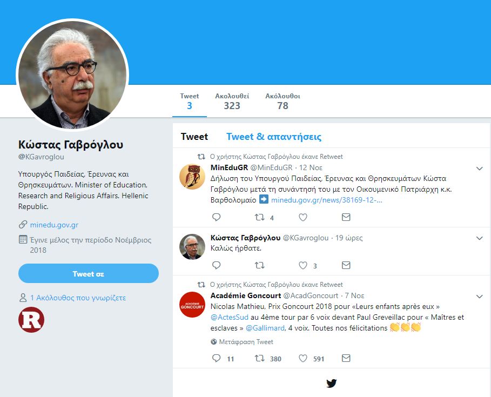
Task: Open the Ακολουθεί 323 tab
Action: pyautogui.click(x=232, y=101)
